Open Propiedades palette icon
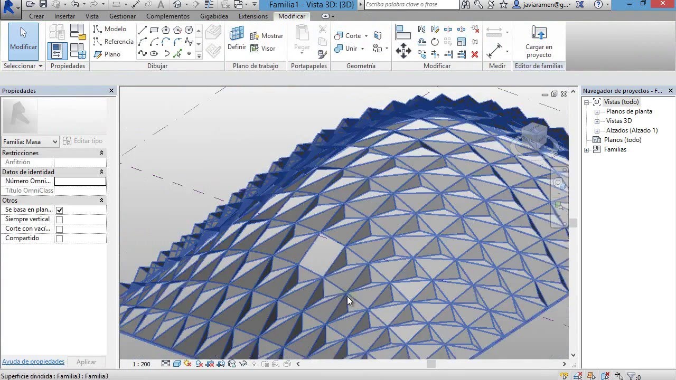676x380 pixels. click(x=57, y=51)
